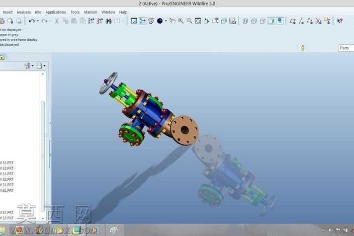Open the Undo history dropdown arrow

point(38,21)
